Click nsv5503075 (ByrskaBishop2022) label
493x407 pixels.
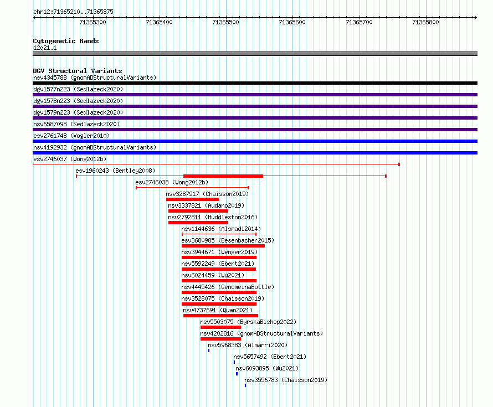pyautogui.click(x=248, y=322)
